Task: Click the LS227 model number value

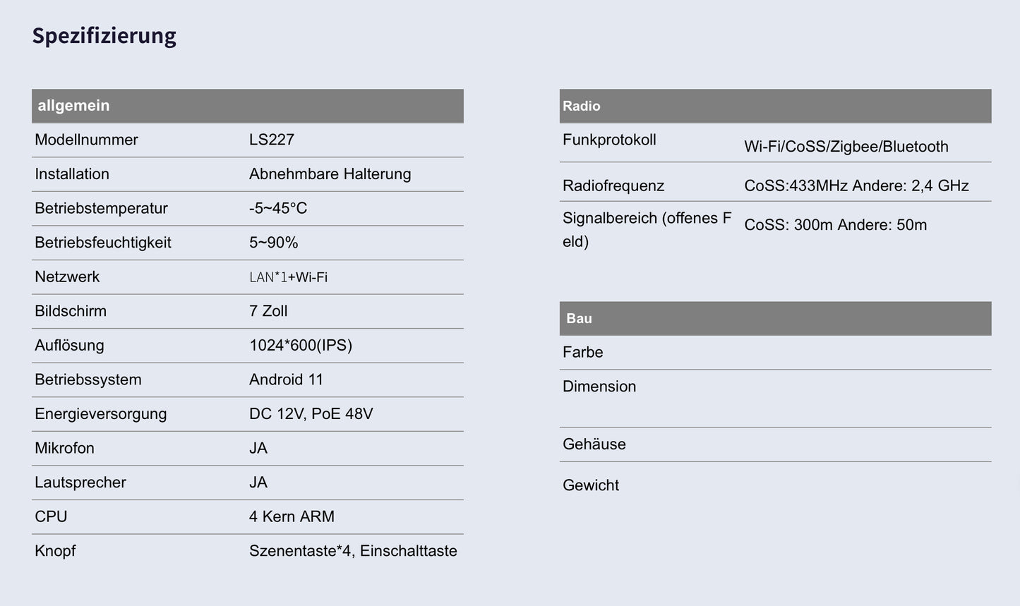Action: click(272, 140)
